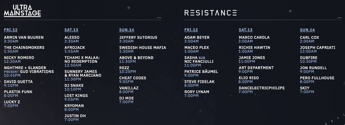345x125 pixels.
Task: Click Richie Hawtin artist name
Action: click(x=254, y=48)
